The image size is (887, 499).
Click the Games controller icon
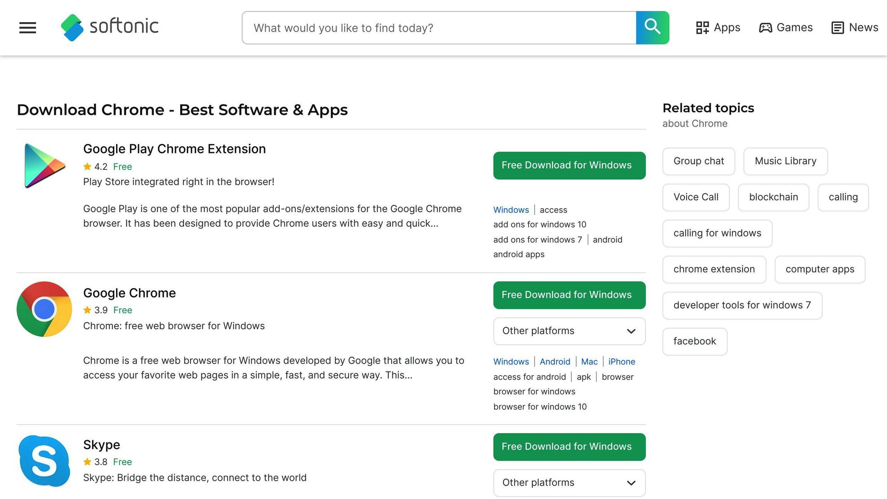pyautogui.click(x=765, y=28)
